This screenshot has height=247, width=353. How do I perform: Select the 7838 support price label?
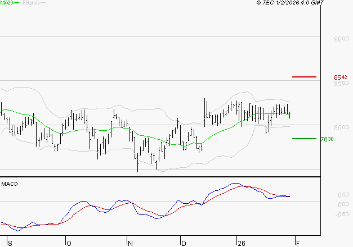[341, 139]
